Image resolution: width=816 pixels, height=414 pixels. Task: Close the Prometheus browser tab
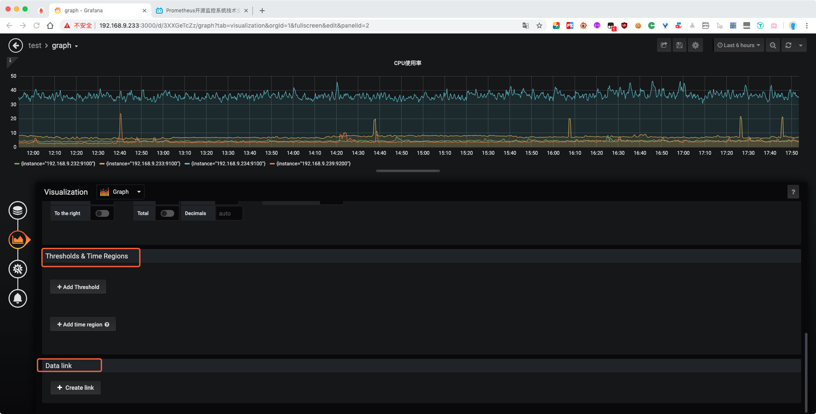(x=246, y=11)
